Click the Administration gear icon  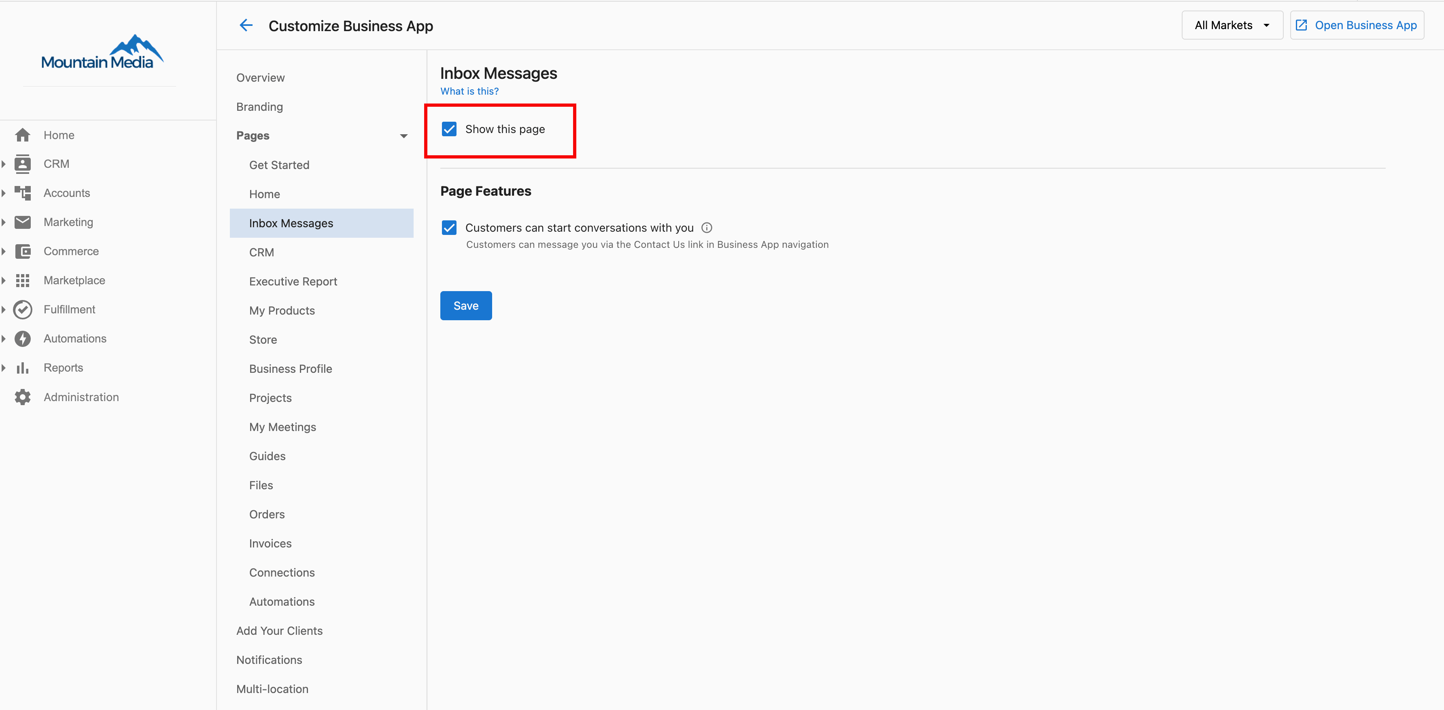click(x=22, y=397)
